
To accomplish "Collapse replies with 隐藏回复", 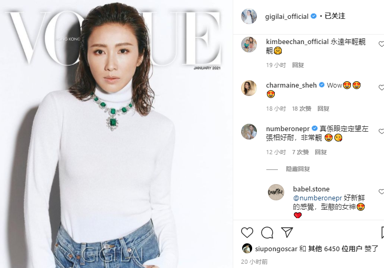I will (x=298, y=169).
